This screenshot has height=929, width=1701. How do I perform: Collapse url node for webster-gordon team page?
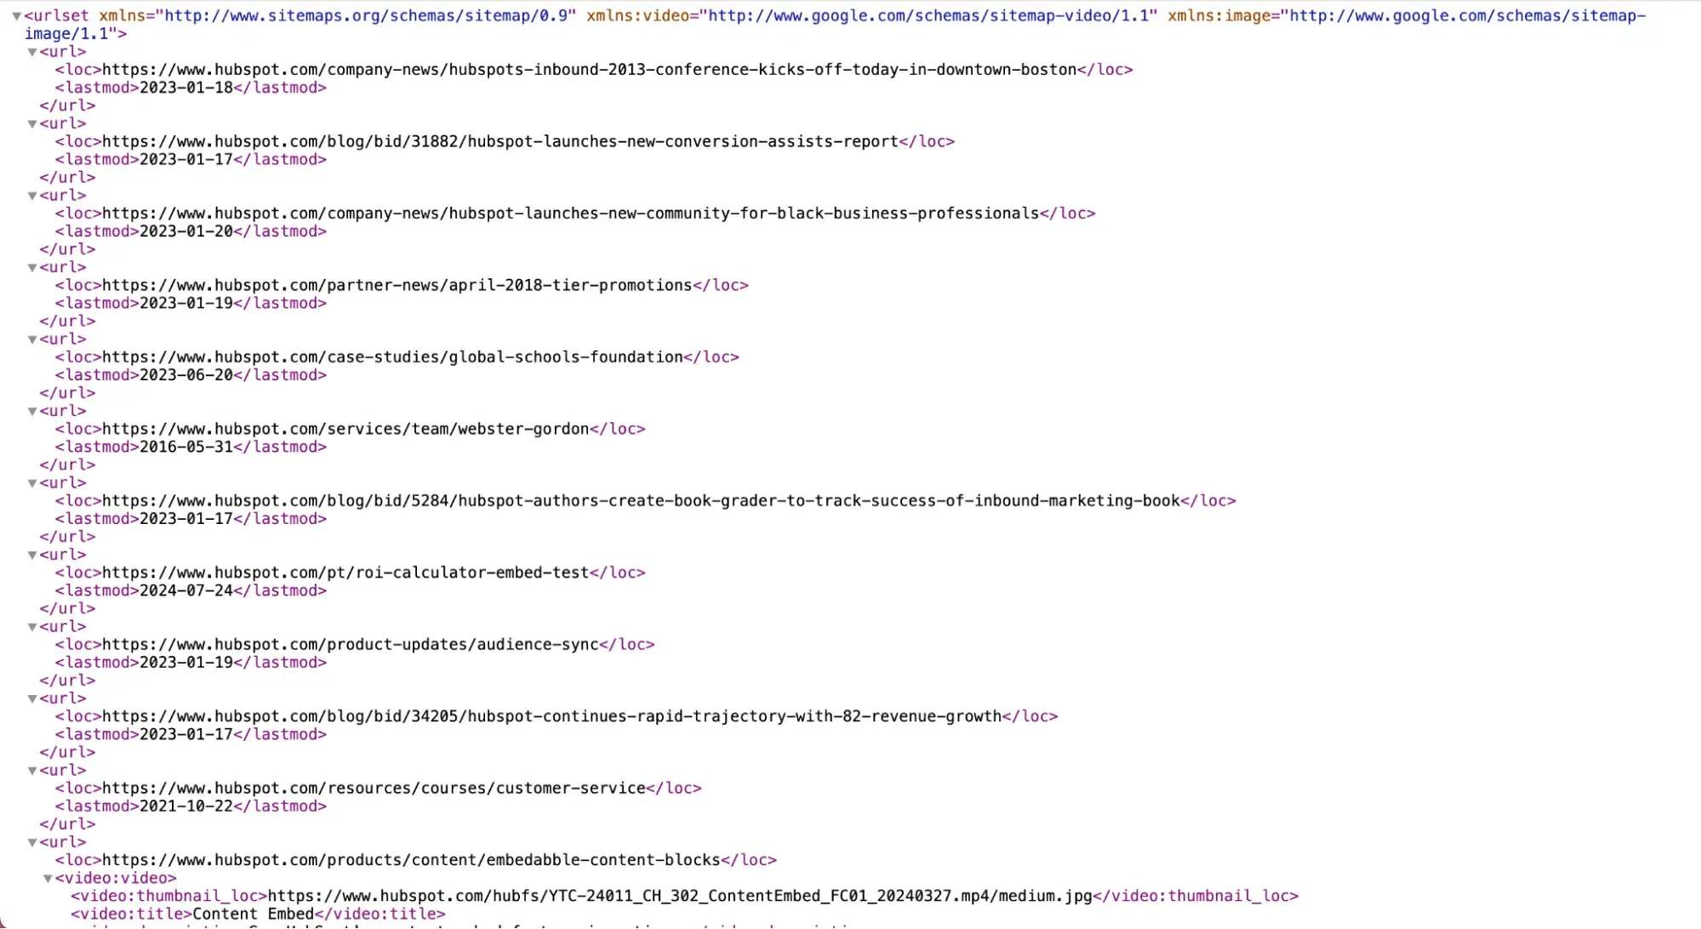[x=32, y=412]
